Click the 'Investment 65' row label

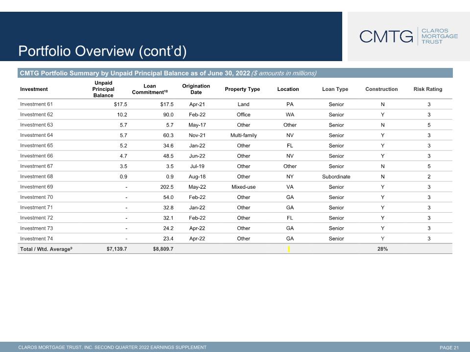pos(36,146)
